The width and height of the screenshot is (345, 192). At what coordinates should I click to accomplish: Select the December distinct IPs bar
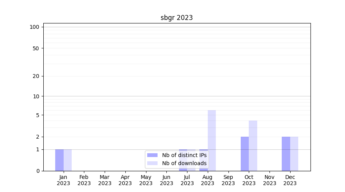286,154
